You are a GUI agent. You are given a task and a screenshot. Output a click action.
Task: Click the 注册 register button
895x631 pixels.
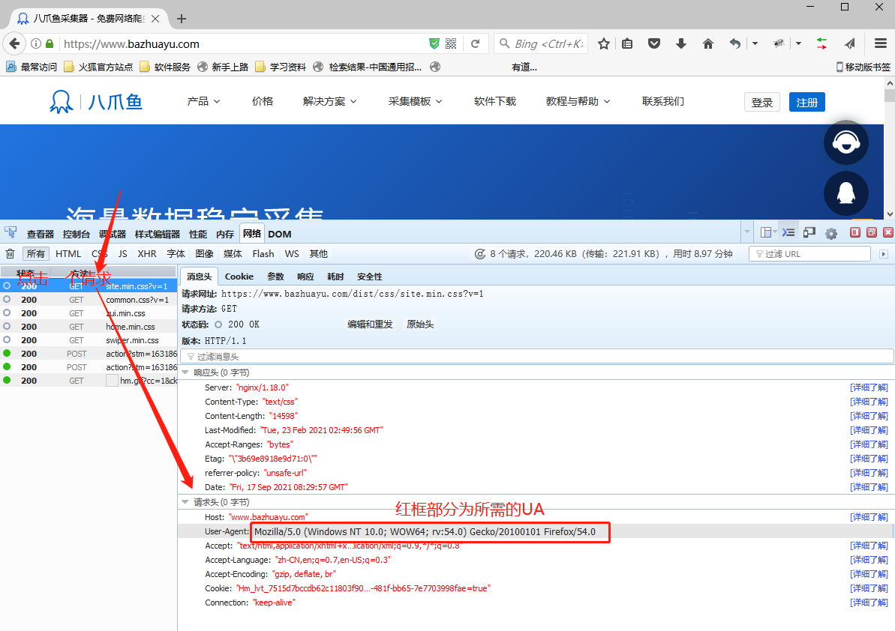pyautogui.click(x=807, y=102)
